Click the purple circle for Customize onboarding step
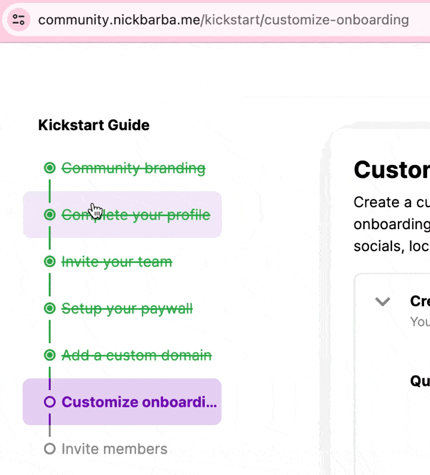Screen dimensions: 430x475 (x=50, y=402)
